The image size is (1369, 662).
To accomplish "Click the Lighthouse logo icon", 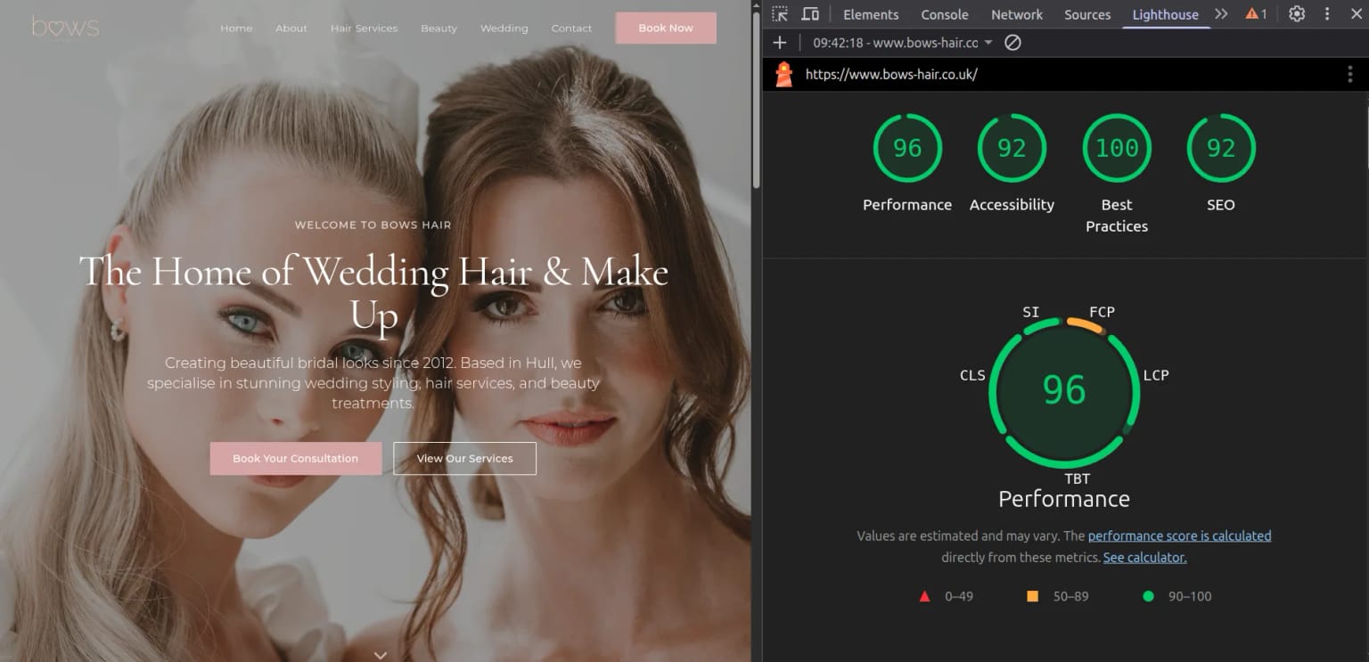I will point(783,75).
